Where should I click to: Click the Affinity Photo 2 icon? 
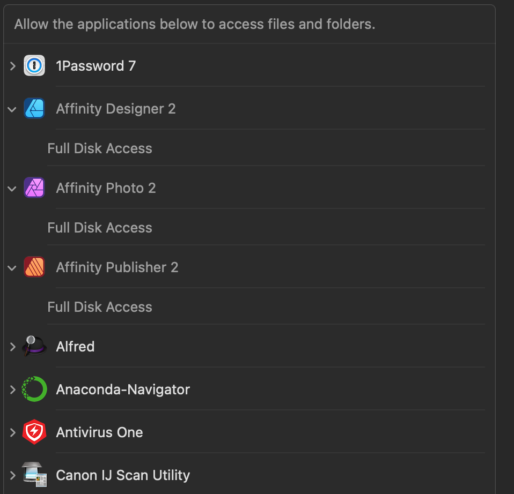pos(34,188)
